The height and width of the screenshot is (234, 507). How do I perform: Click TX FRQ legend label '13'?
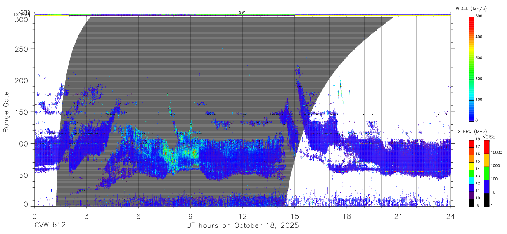click(478, 176)
